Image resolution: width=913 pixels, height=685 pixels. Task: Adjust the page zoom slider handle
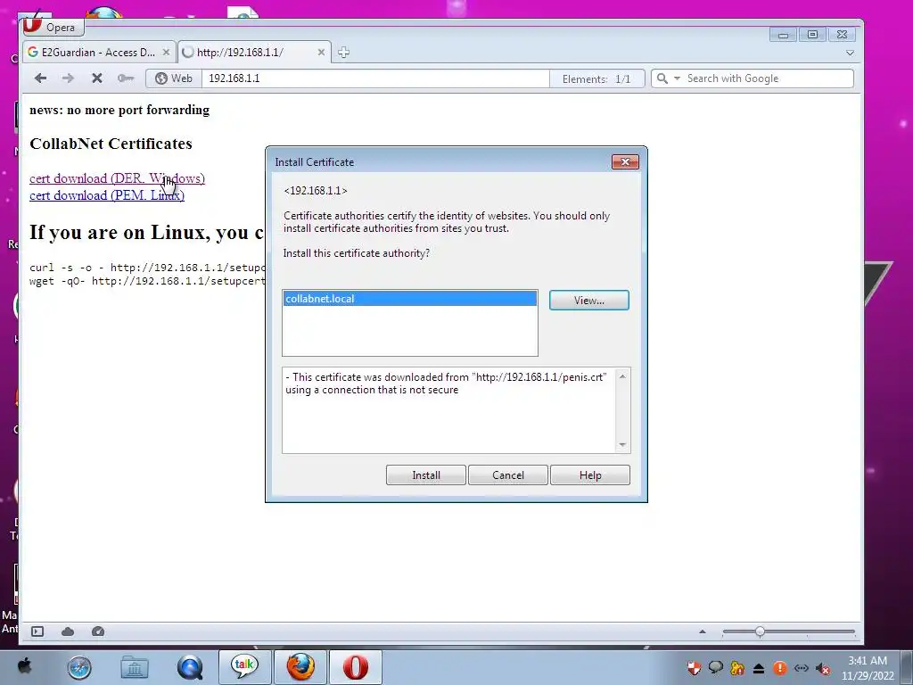click(x=760, y=631)
